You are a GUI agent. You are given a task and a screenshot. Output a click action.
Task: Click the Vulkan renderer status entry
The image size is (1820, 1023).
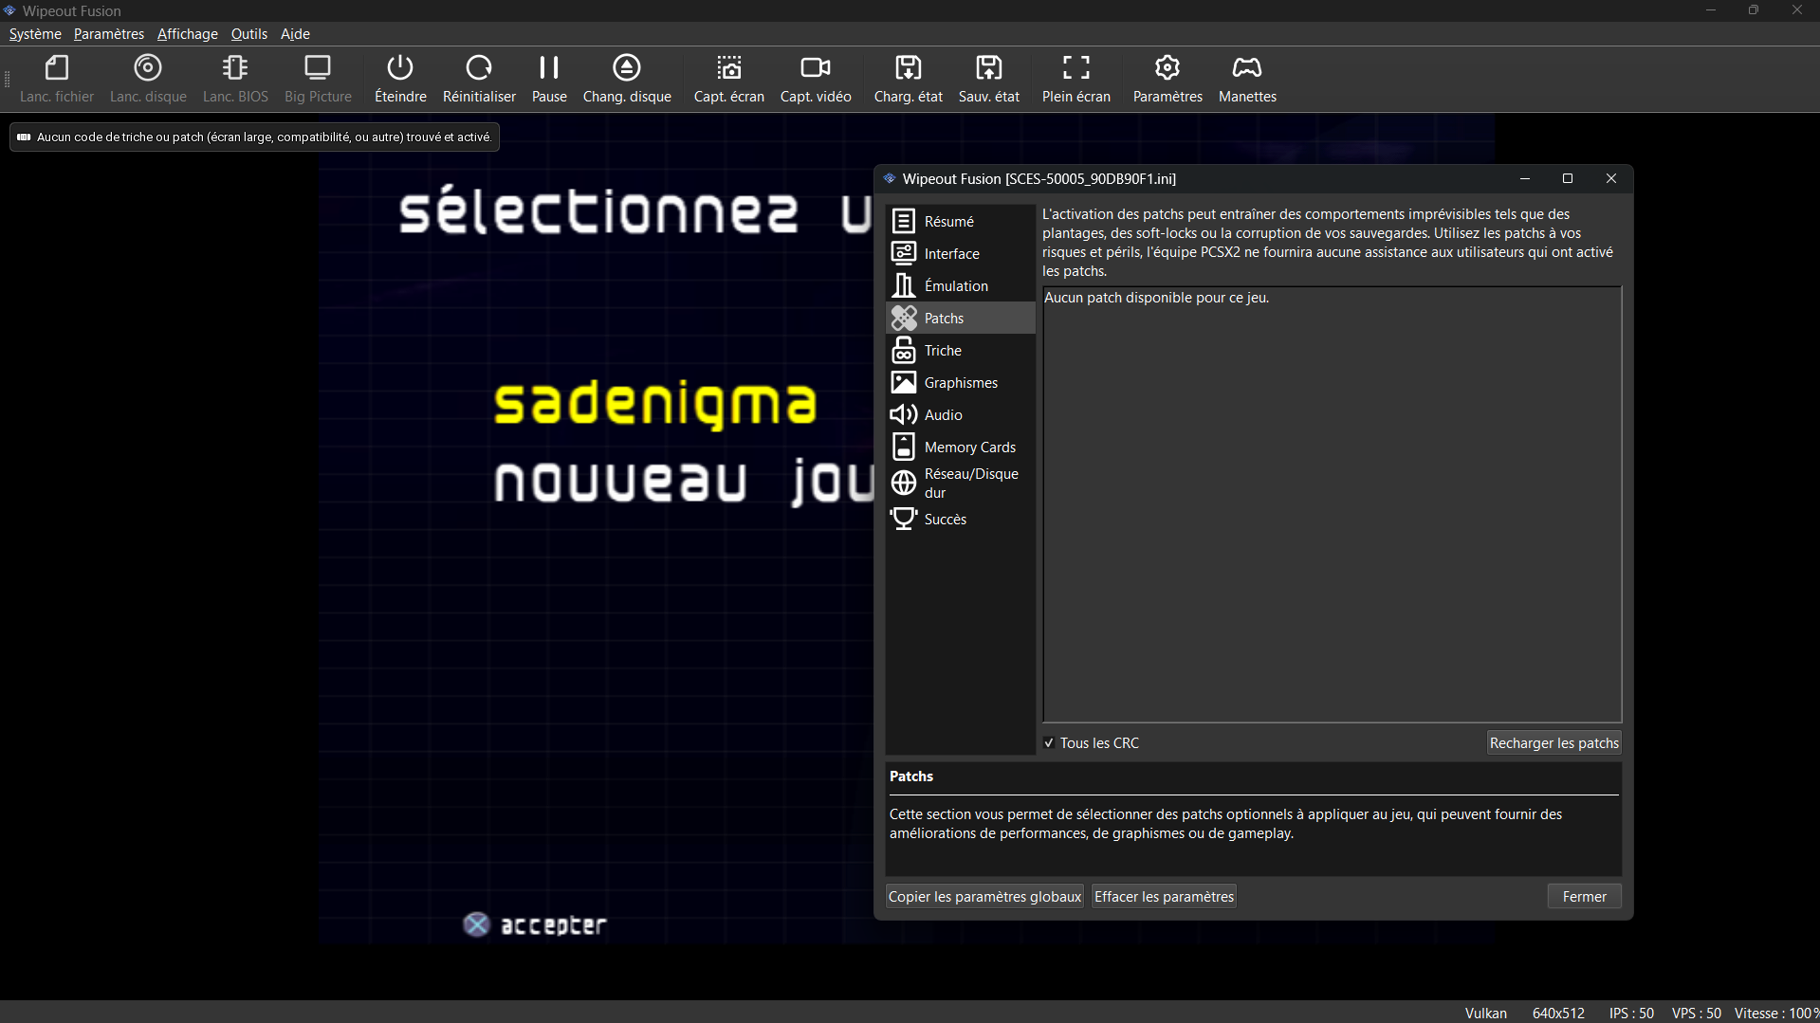[x=1485, y=1013]
